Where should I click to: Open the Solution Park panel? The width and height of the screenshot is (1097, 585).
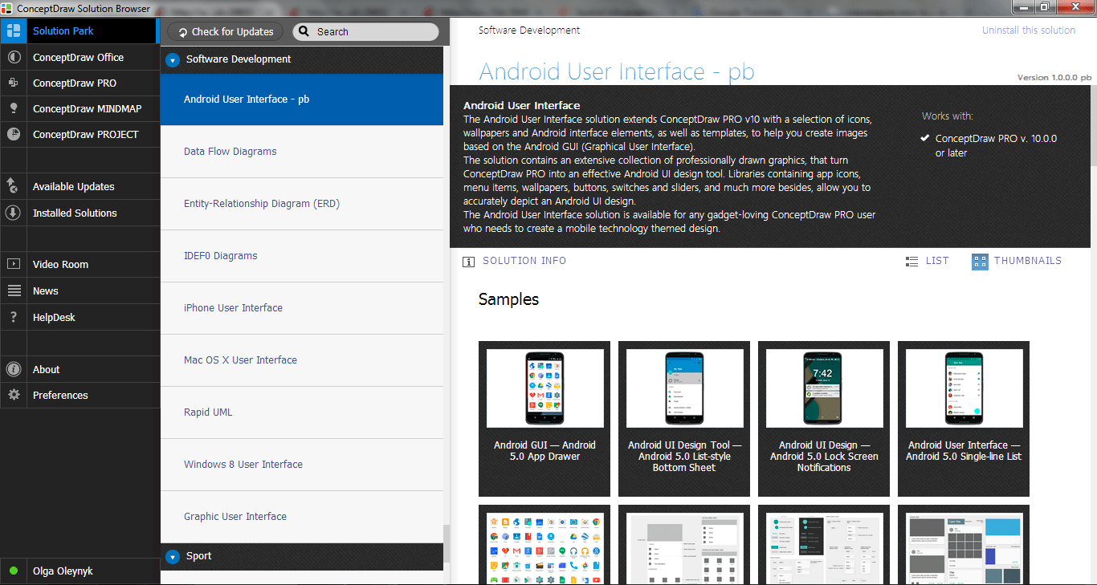click(64, 30)
